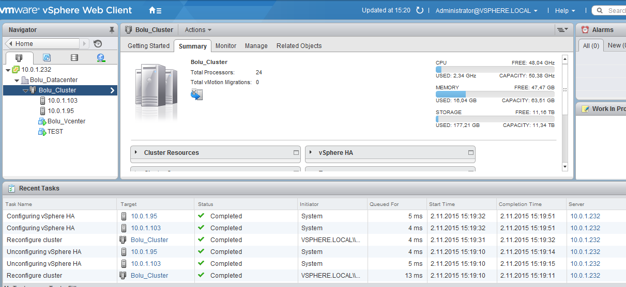Viewport: 626px width, 287px height.
Task: Click the CPU usage bar
Action: tap(495, 69)
